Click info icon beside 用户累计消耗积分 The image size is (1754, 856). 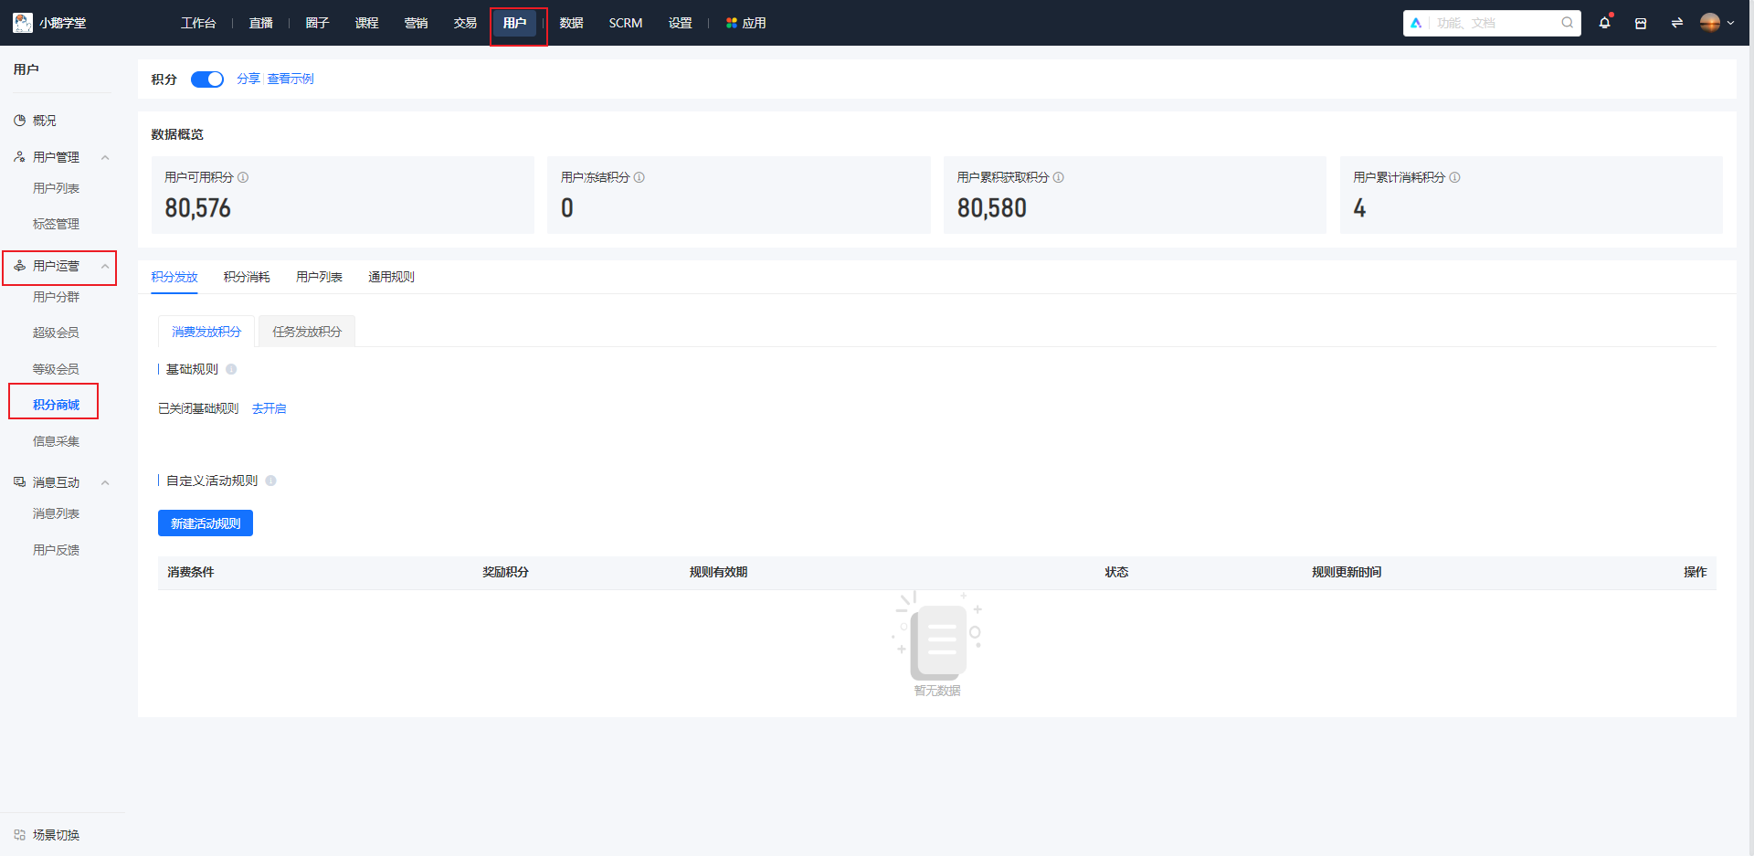point(1455,177)
